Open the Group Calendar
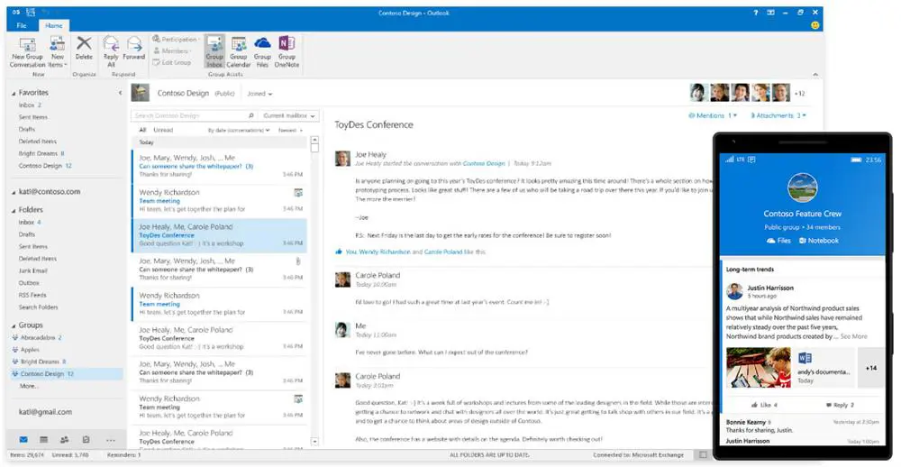The width and height of the screenshot is (901, 467). pos(239,52)
